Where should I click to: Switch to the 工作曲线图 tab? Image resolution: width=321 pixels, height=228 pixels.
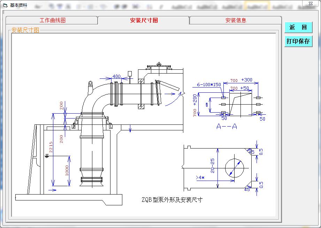[x=52, y=20]
